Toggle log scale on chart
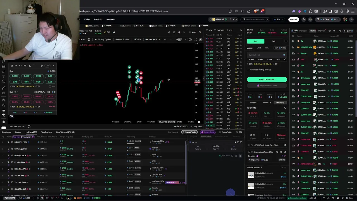The width and height of the screenshot is (357, 201). click(x=195, y=126)
